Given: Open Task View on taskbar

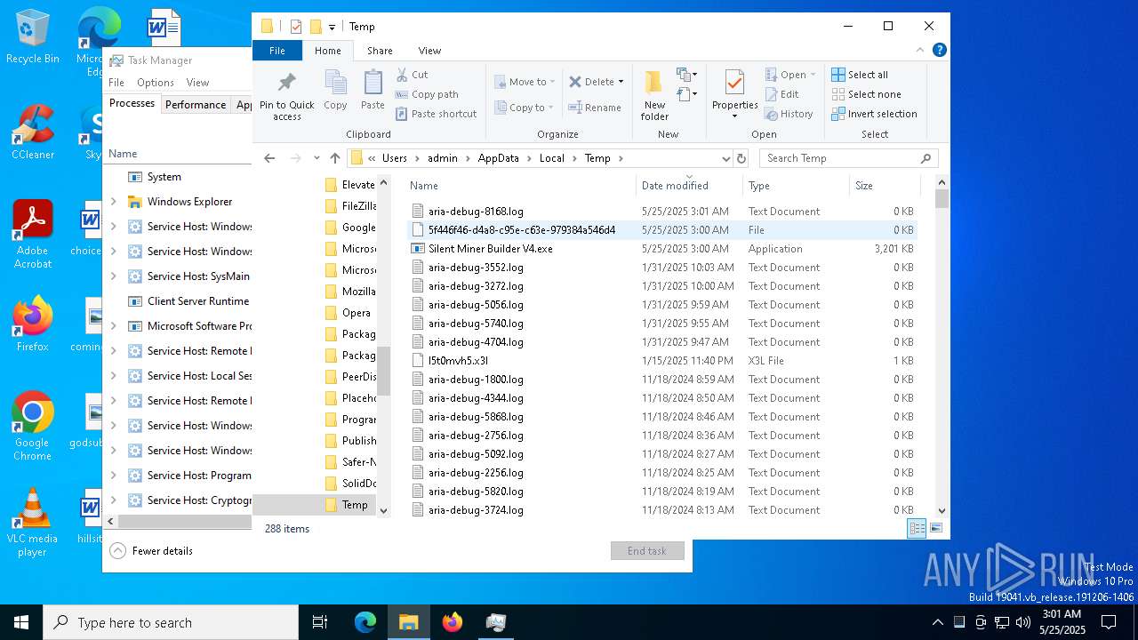Looking at the screenshot, I should [x=320, y=622].
